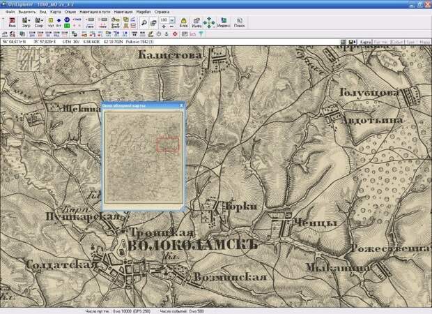Click the zoom magnifier icon
Viewport: 432px width, 314px height.
(x=144, y=22)
